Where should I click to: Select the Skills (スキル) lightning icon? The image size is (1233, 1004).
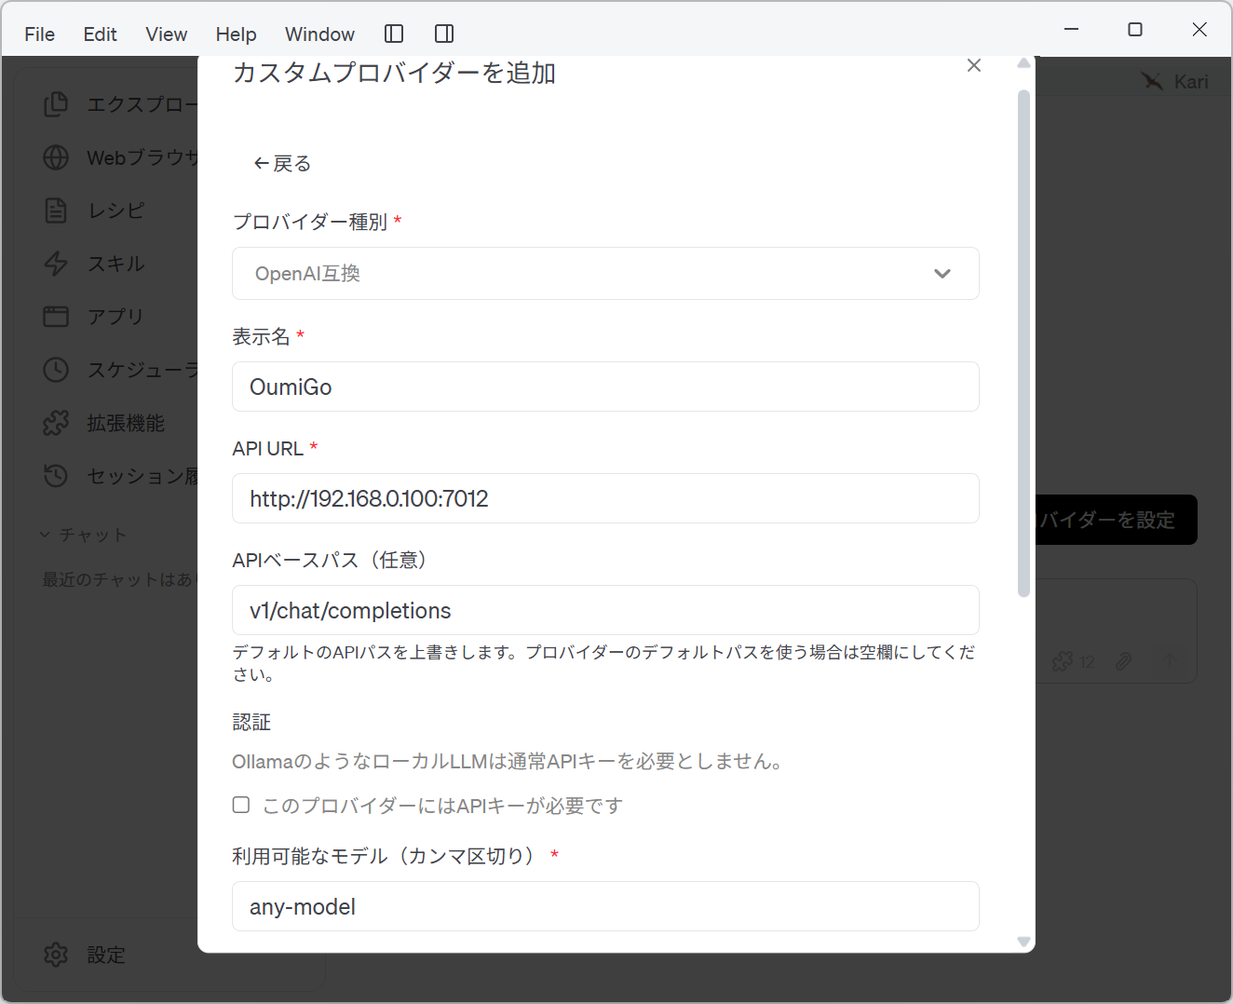click(x=56, y=264)
